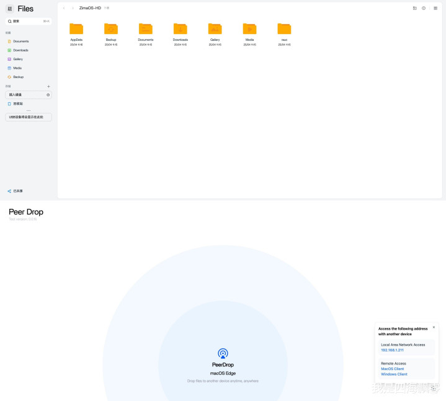Click the info icon in the insert-drive box
The image size is (446, 401).
pos(48,95)
